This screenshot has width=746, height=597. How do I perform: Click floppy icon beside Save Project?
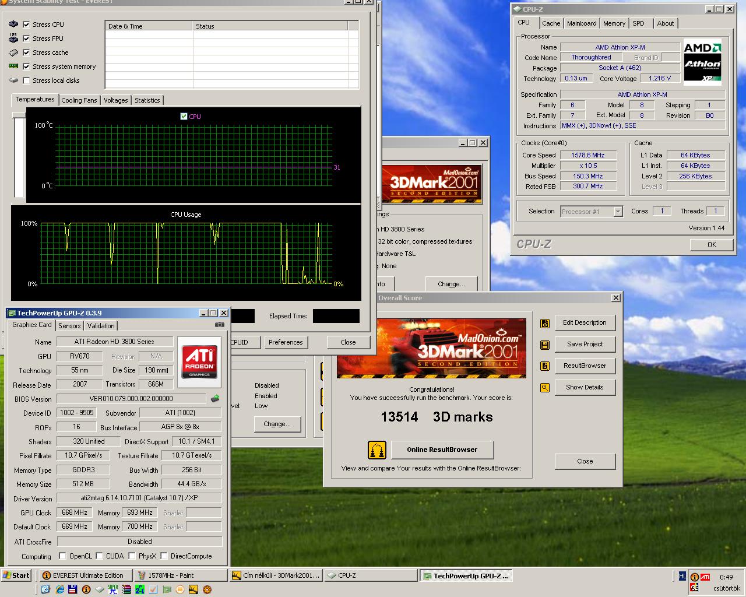point(545,345)
